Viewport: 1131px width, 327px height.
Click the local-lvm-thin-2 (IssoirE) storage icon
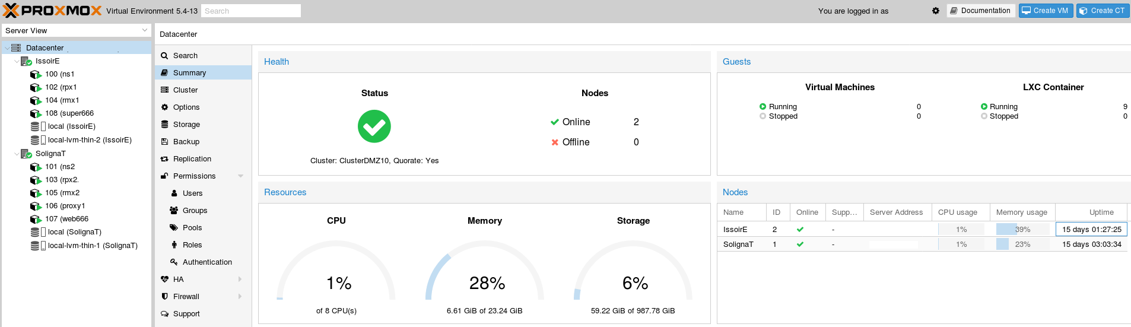(x=38, y=140)
